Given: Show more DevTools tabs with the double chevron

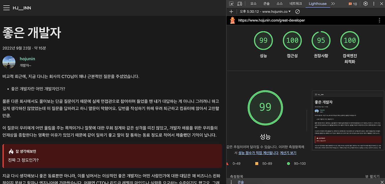Looking at the screenshot, I should click(x=333, y=4).
